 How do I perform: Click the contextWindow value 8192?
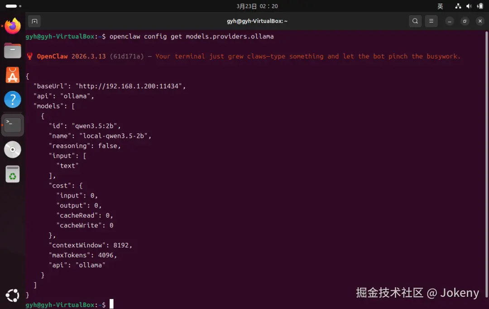pyautogui.click(x=121, y=245)
